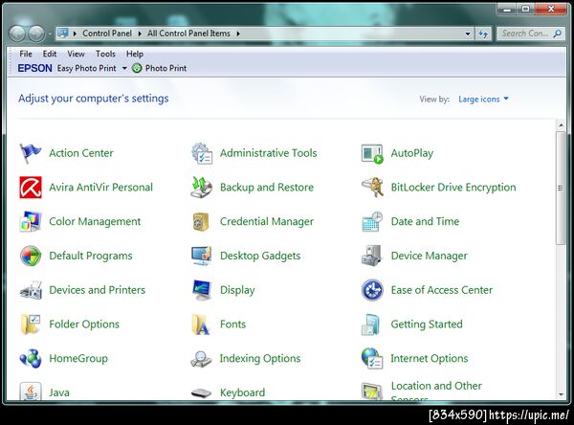
Task: Open the Internet Options globe icon
Action: point(372,358)
